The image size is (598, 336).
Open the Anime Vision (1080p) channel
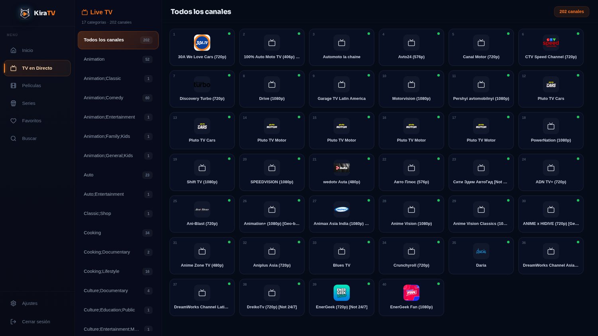411,214
